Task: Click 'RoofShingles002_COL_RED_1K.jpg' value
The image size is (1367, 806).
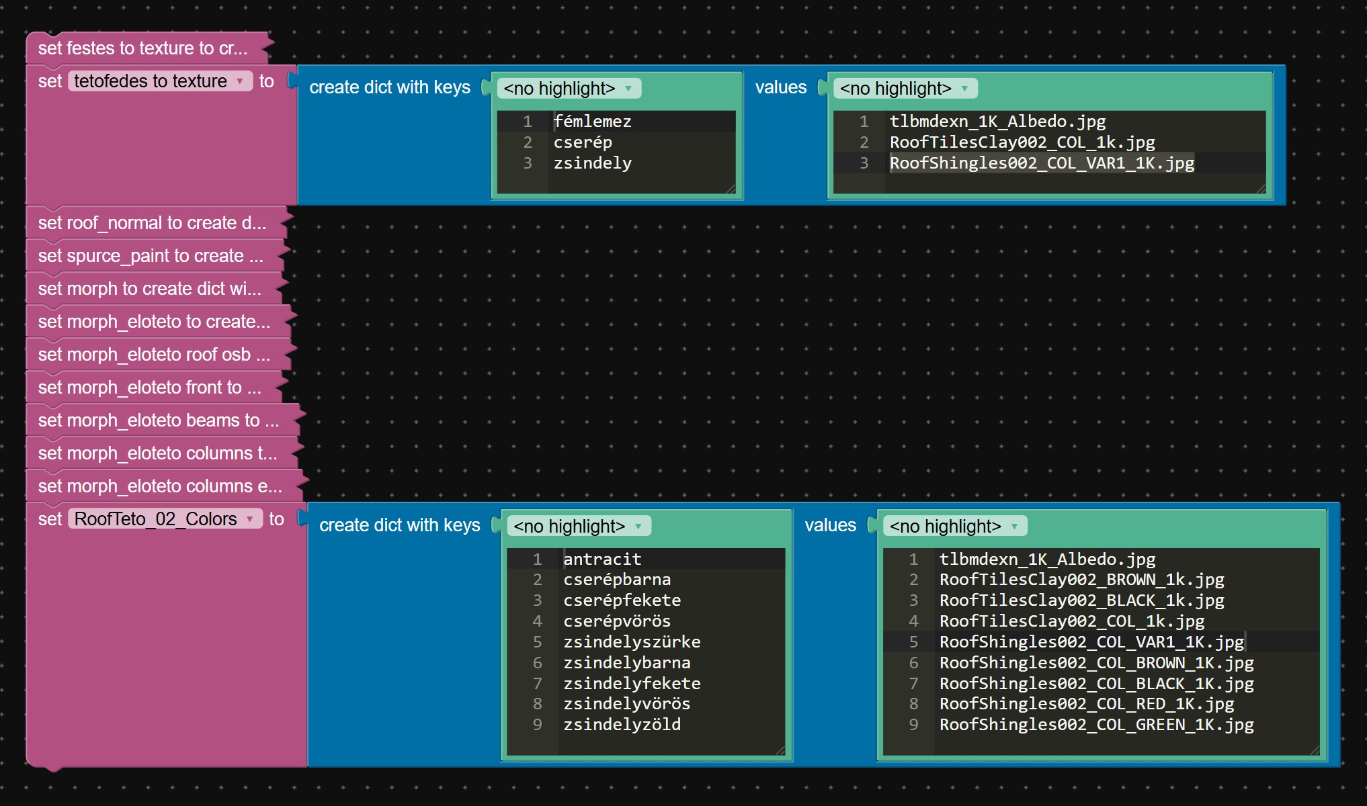Action: point(1087,704)
